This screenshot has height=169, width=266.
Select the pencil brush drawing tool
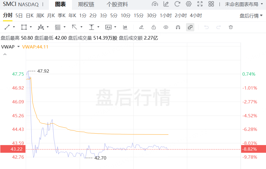[141, 27]
